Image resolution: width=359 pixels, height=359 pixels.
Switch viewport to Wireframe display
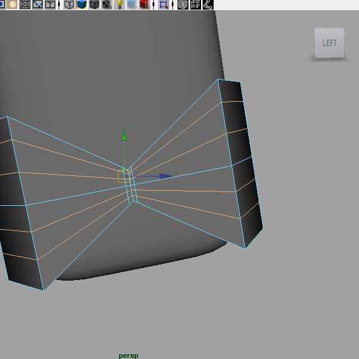[69, 4]
